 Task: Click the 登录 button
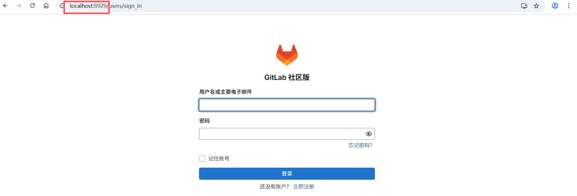[287, 174]
